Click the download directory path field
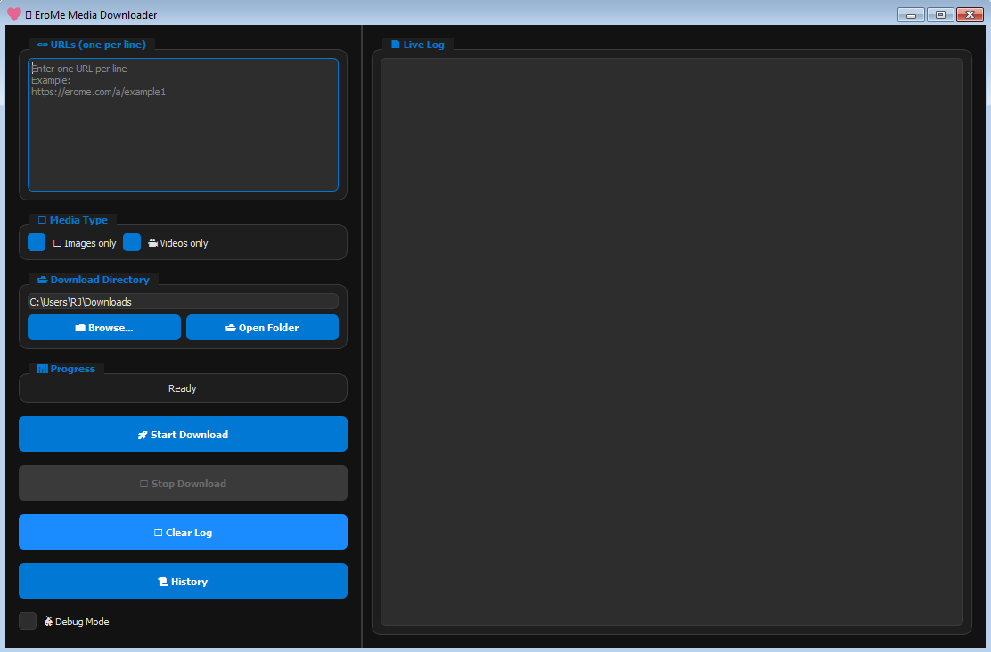Image resolution: width=991 pixels, height=652 pixels. 183,301
